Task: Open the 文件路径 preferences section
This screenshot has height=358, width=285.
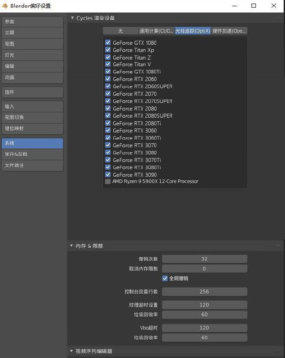Action: (32, 166)
